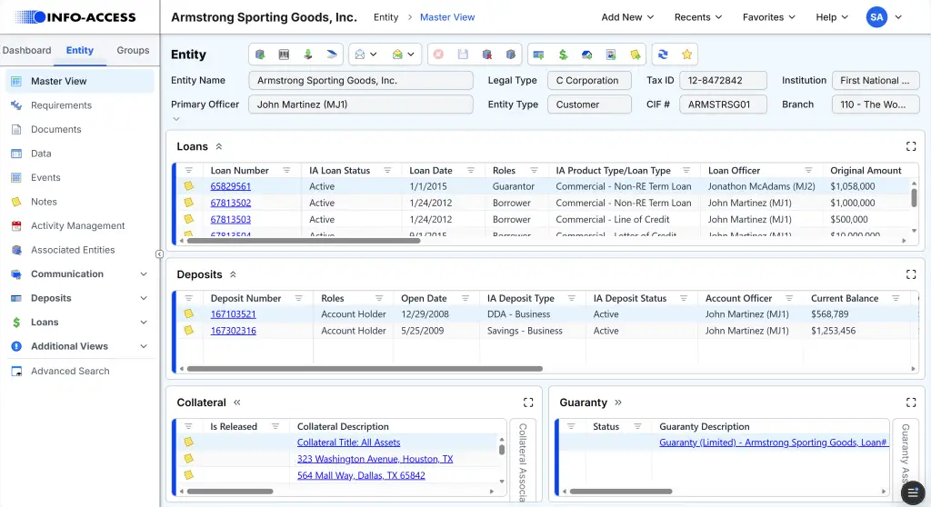Click the Entity Name input field
Image resolution: width=931 pixels, height=507 pixels.
(361, 80)
